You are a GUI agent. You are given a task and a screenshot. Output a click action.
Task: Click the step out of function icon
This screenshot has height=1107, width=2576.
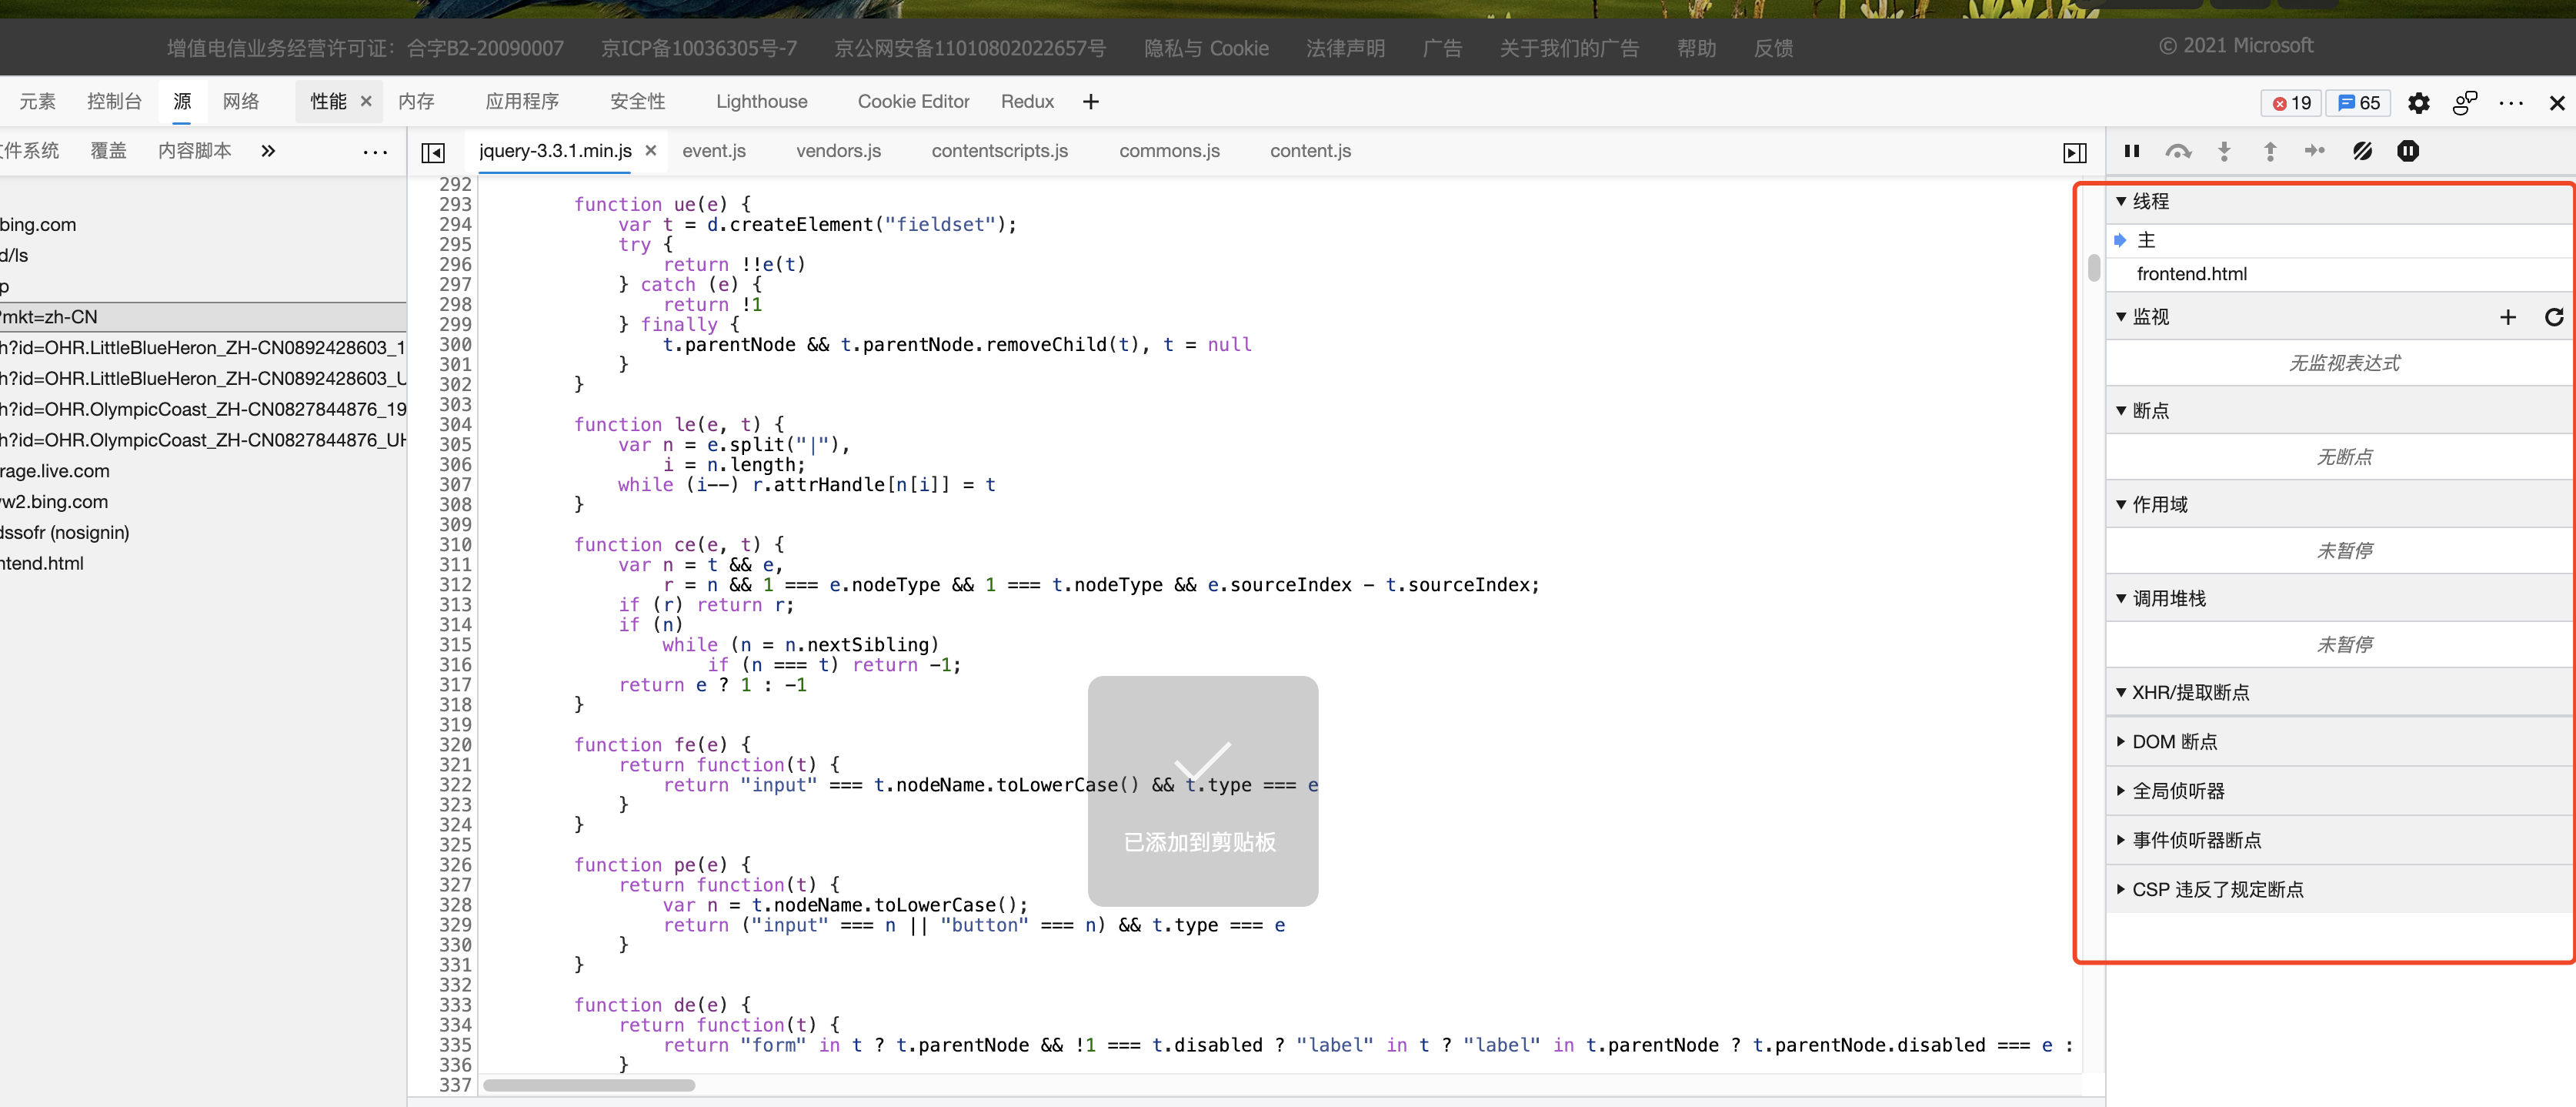(x=2270, y=151)
